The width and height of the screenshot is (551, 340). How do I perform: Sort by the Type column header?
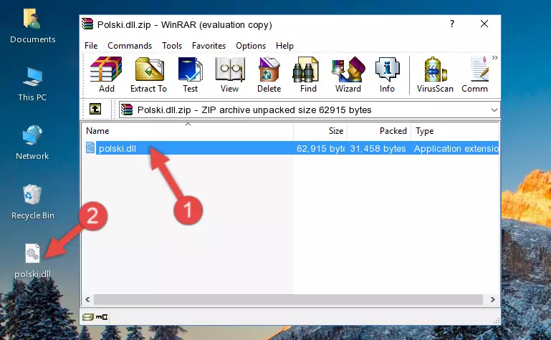(455, 131)
